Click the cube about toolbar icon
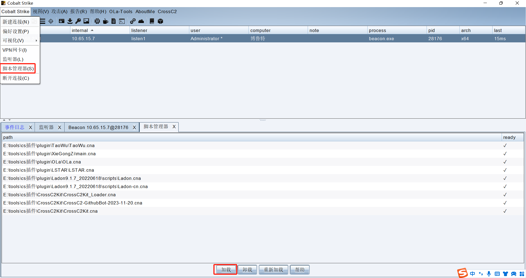Viewport: 526px width, 278px height. (161, 21)
